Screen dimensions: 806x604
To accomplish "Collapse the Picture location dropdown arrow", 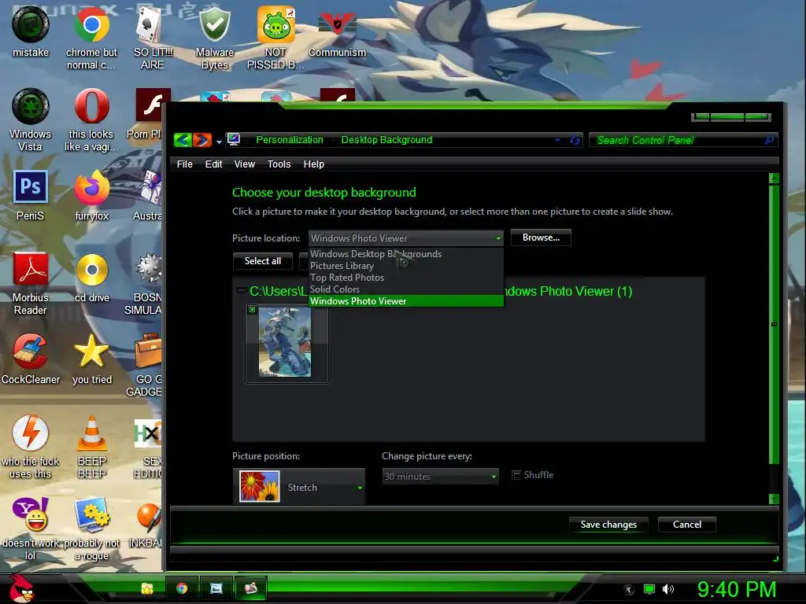I will click(498, 238).
